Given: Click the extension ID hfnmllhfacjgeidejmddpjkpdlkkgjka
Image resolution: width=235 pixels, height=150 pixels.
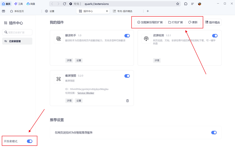Looking at the screenshot, I should 89,89.
